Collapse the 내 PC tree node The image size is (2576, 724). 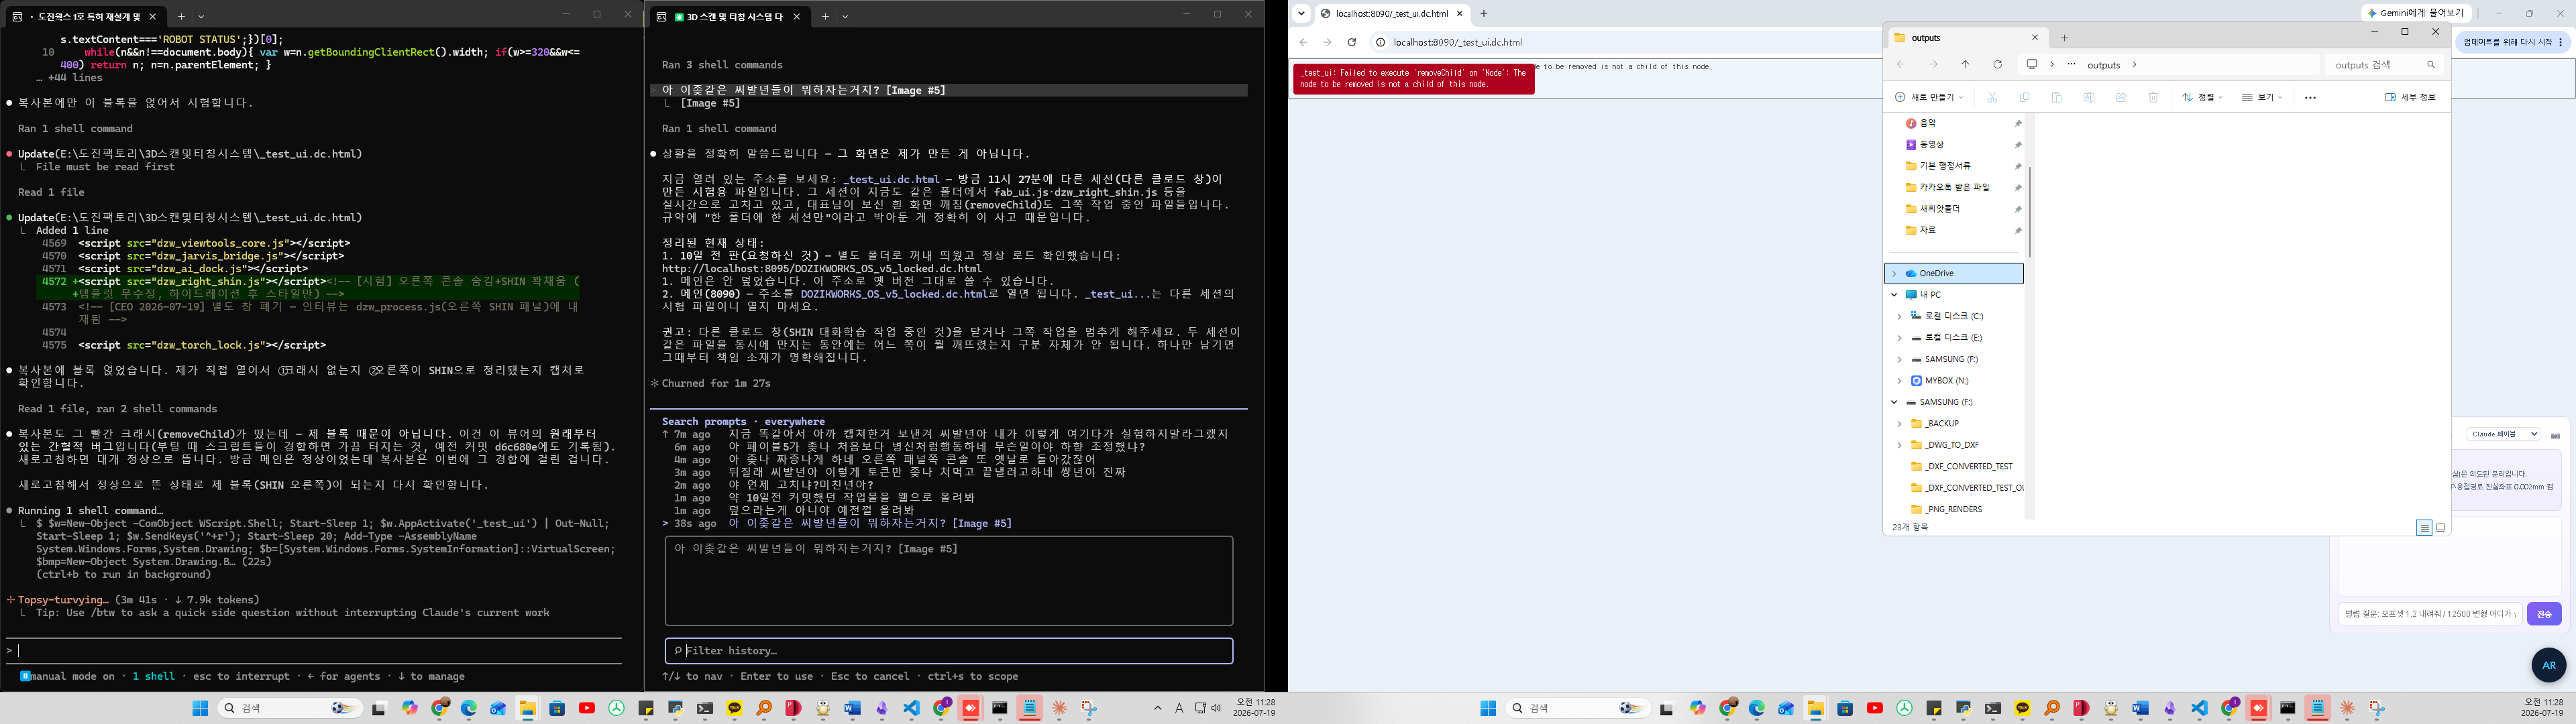pyautogui.click(x=1894, y=295)
